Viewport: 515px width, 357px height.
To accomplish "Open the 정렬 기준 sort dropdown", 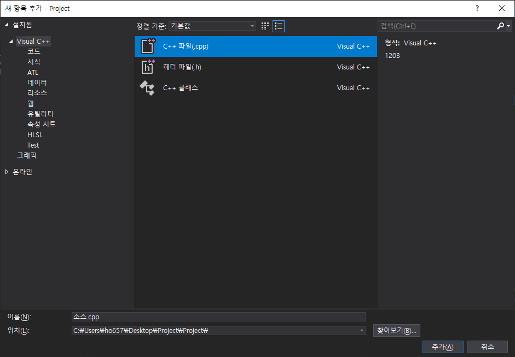I will pyautogui.click(x=212, y=26).
